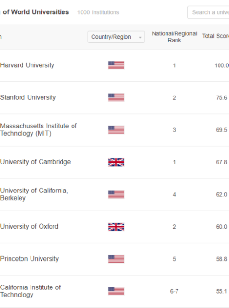Click the UK flag beside University of Cambridge
The image size is (229, 308).
point(116,162)
